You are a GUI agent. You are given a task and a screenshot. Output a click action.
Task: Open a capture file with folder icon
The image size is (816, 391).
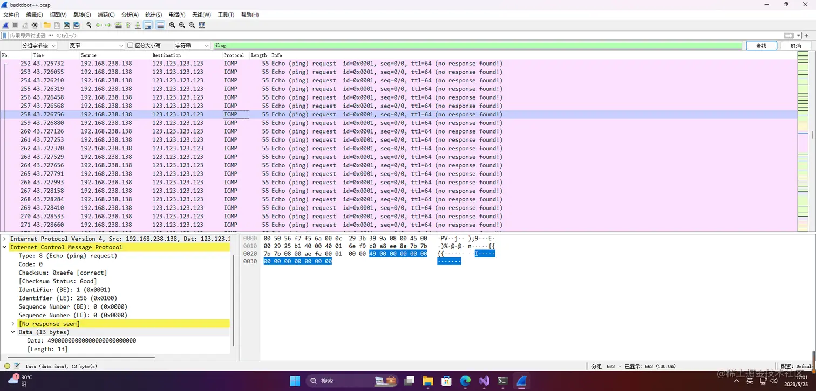click(47, 25)
